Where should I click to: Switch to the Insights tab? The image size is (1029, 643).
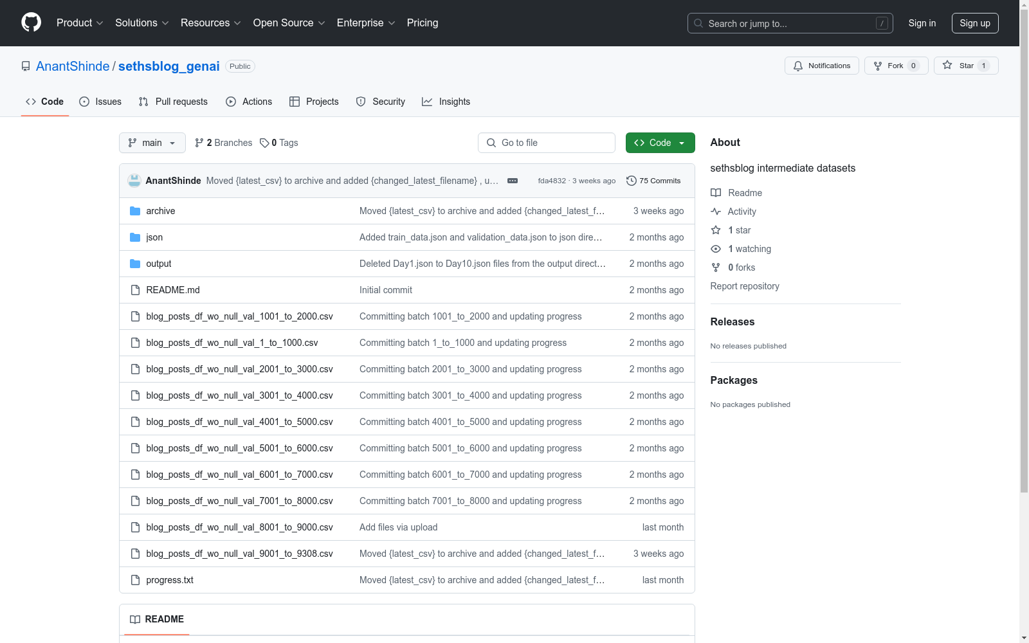pos(446,102)
